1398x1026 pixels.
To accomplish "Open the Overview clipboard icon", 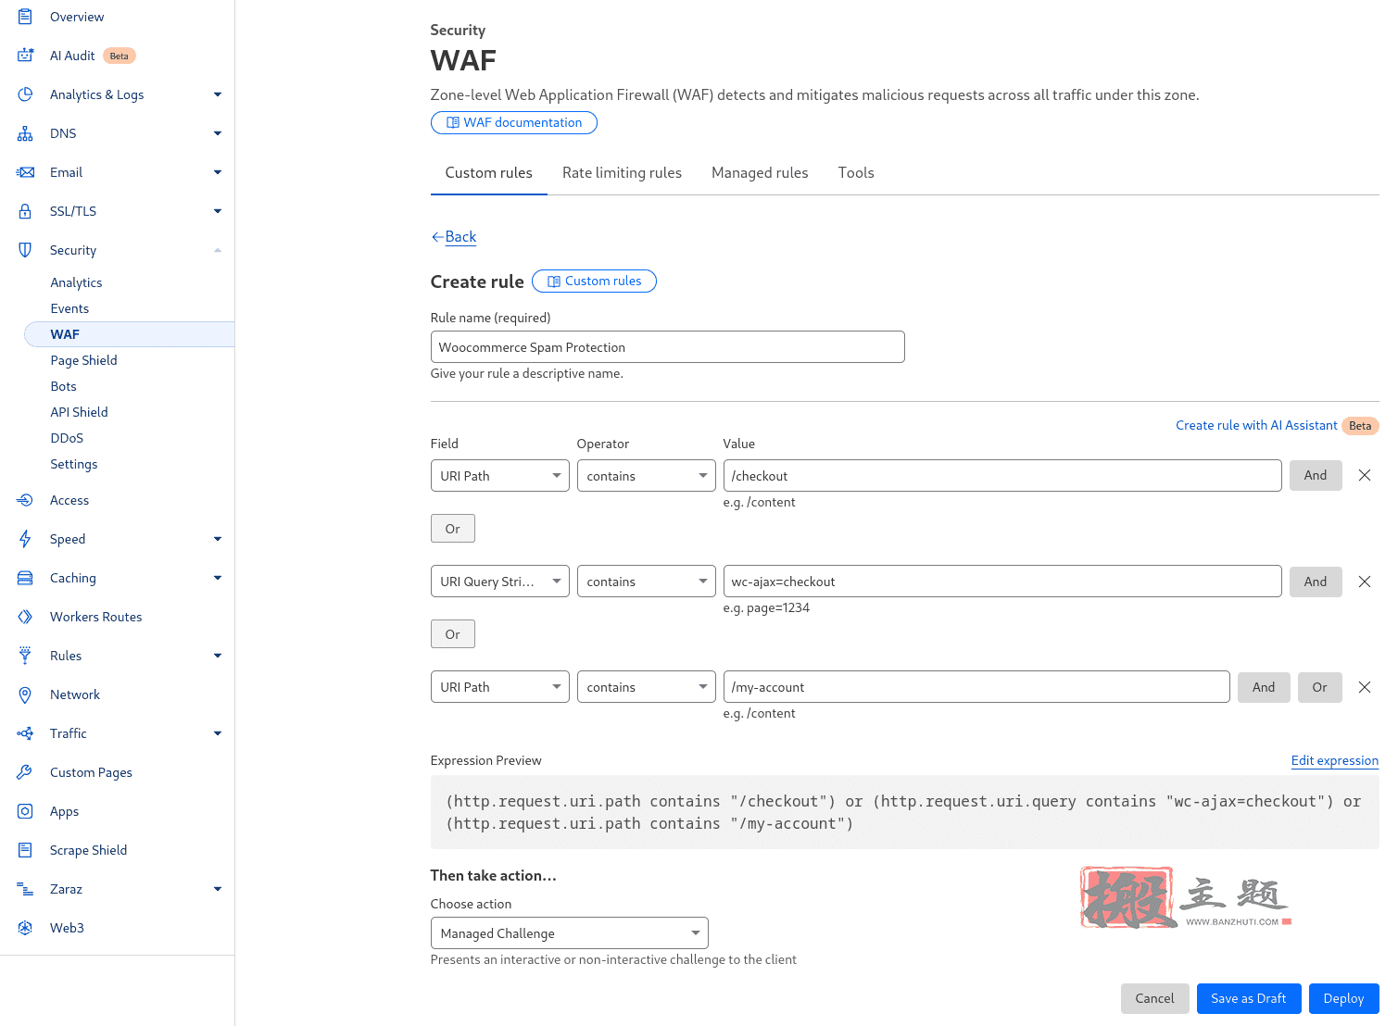I will pos(25,17).
